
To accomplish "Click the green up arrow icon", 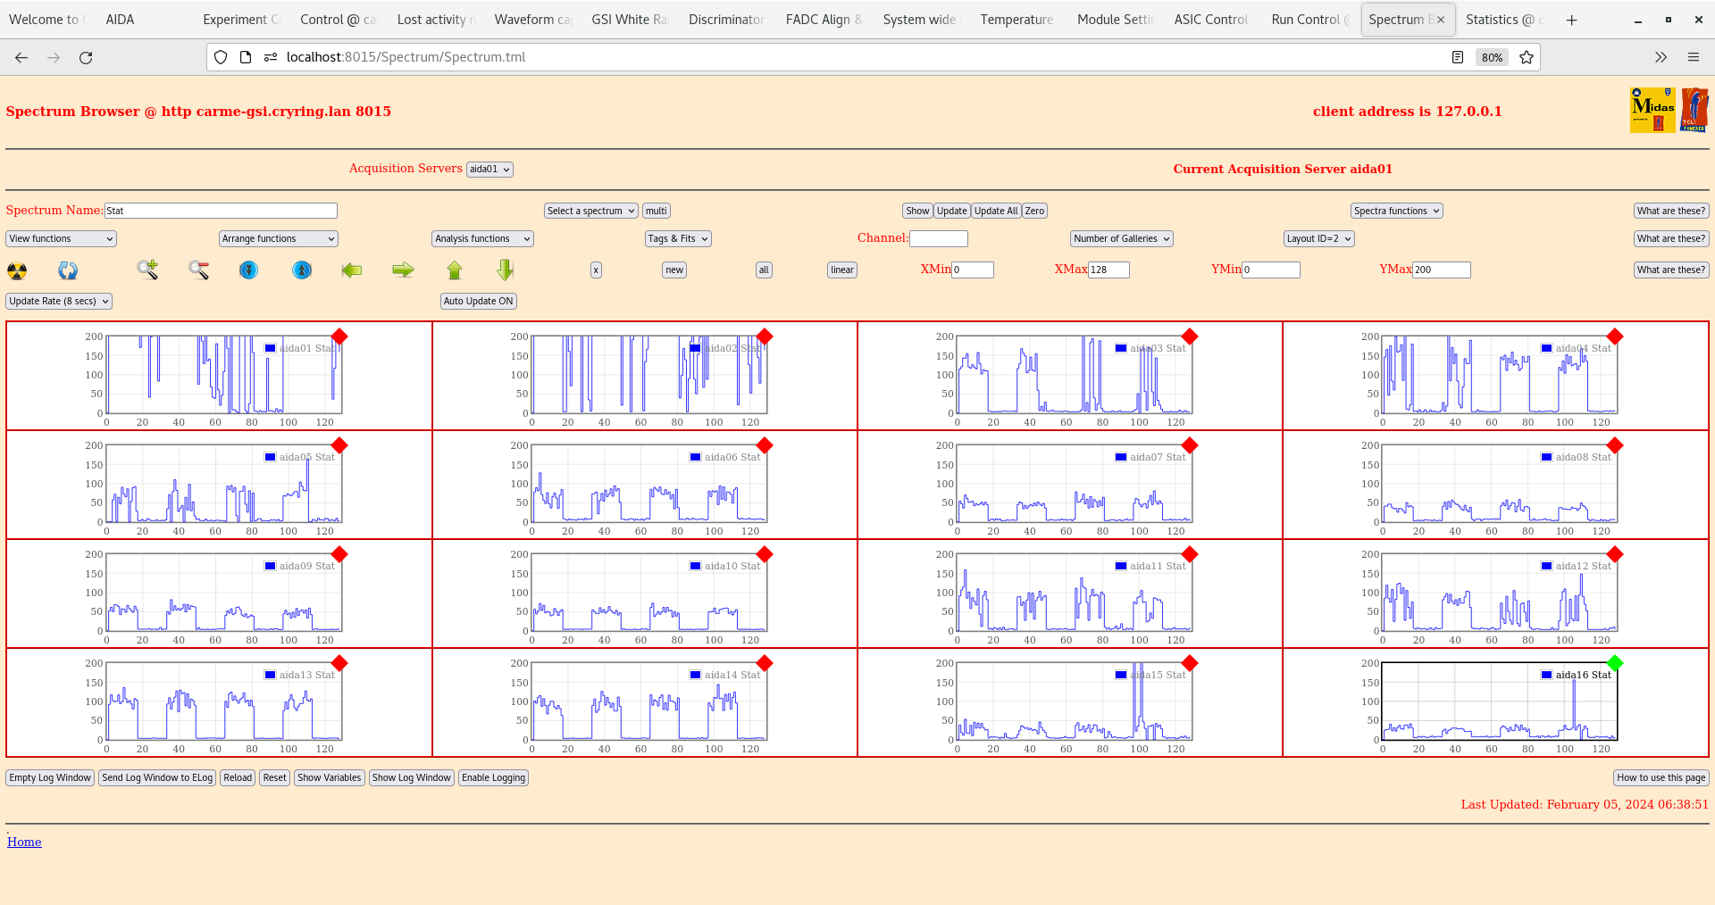I will pyautogui.click(x=455, y=270).
